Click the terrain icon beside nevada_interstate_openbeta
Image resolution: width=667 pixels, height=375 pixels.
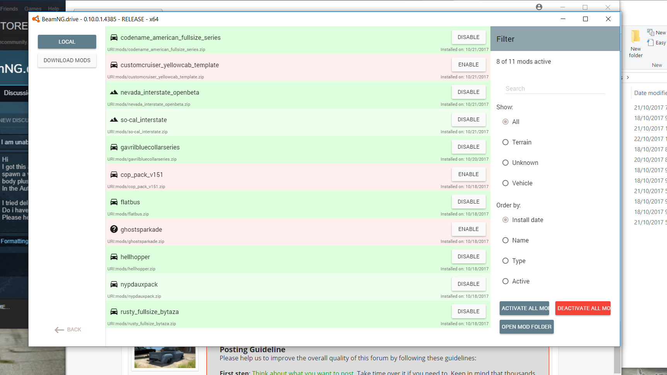tap(114, 92)
